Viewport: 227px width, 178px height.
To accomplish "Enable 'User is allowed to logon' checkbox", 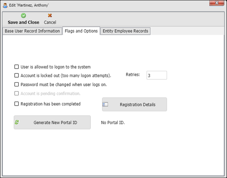I will click(17, 67).
